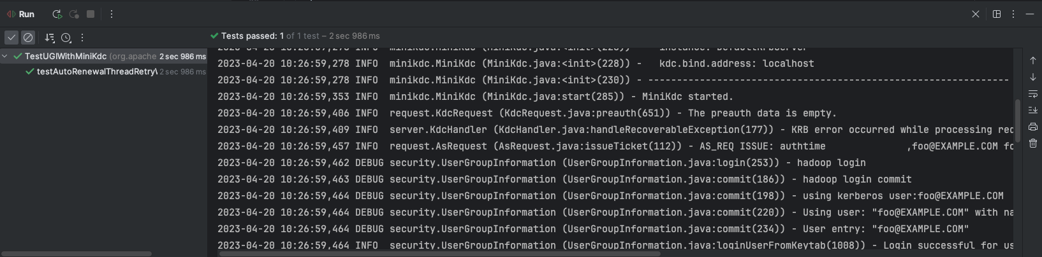
Task: Toggle the Show Passed tests checkmark filter
Action: (11, 38)
